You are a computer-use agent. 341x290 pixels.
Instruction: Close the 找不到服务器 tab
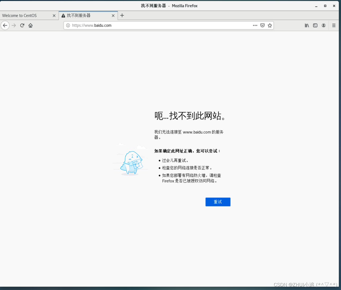pos(113,16)
